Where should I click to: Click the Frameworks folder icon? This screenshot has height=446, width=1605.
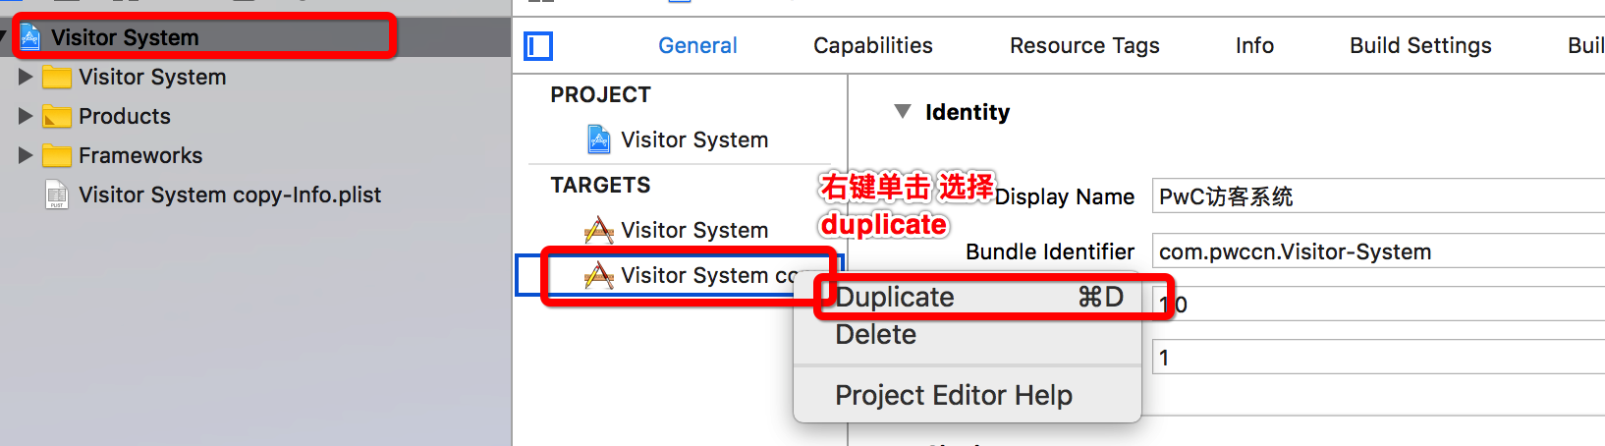pos(57,155)
